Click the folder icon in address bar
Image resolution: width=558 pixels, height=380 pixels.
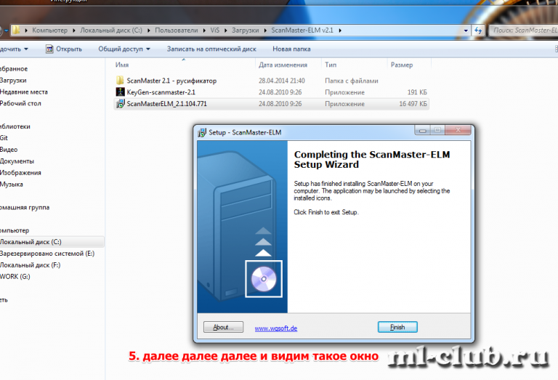tap(16, 31)
